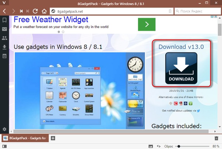Open the green double-arrow mirror icon
Viewport: 222px width, 149px height.
click(x=191, y=104)
